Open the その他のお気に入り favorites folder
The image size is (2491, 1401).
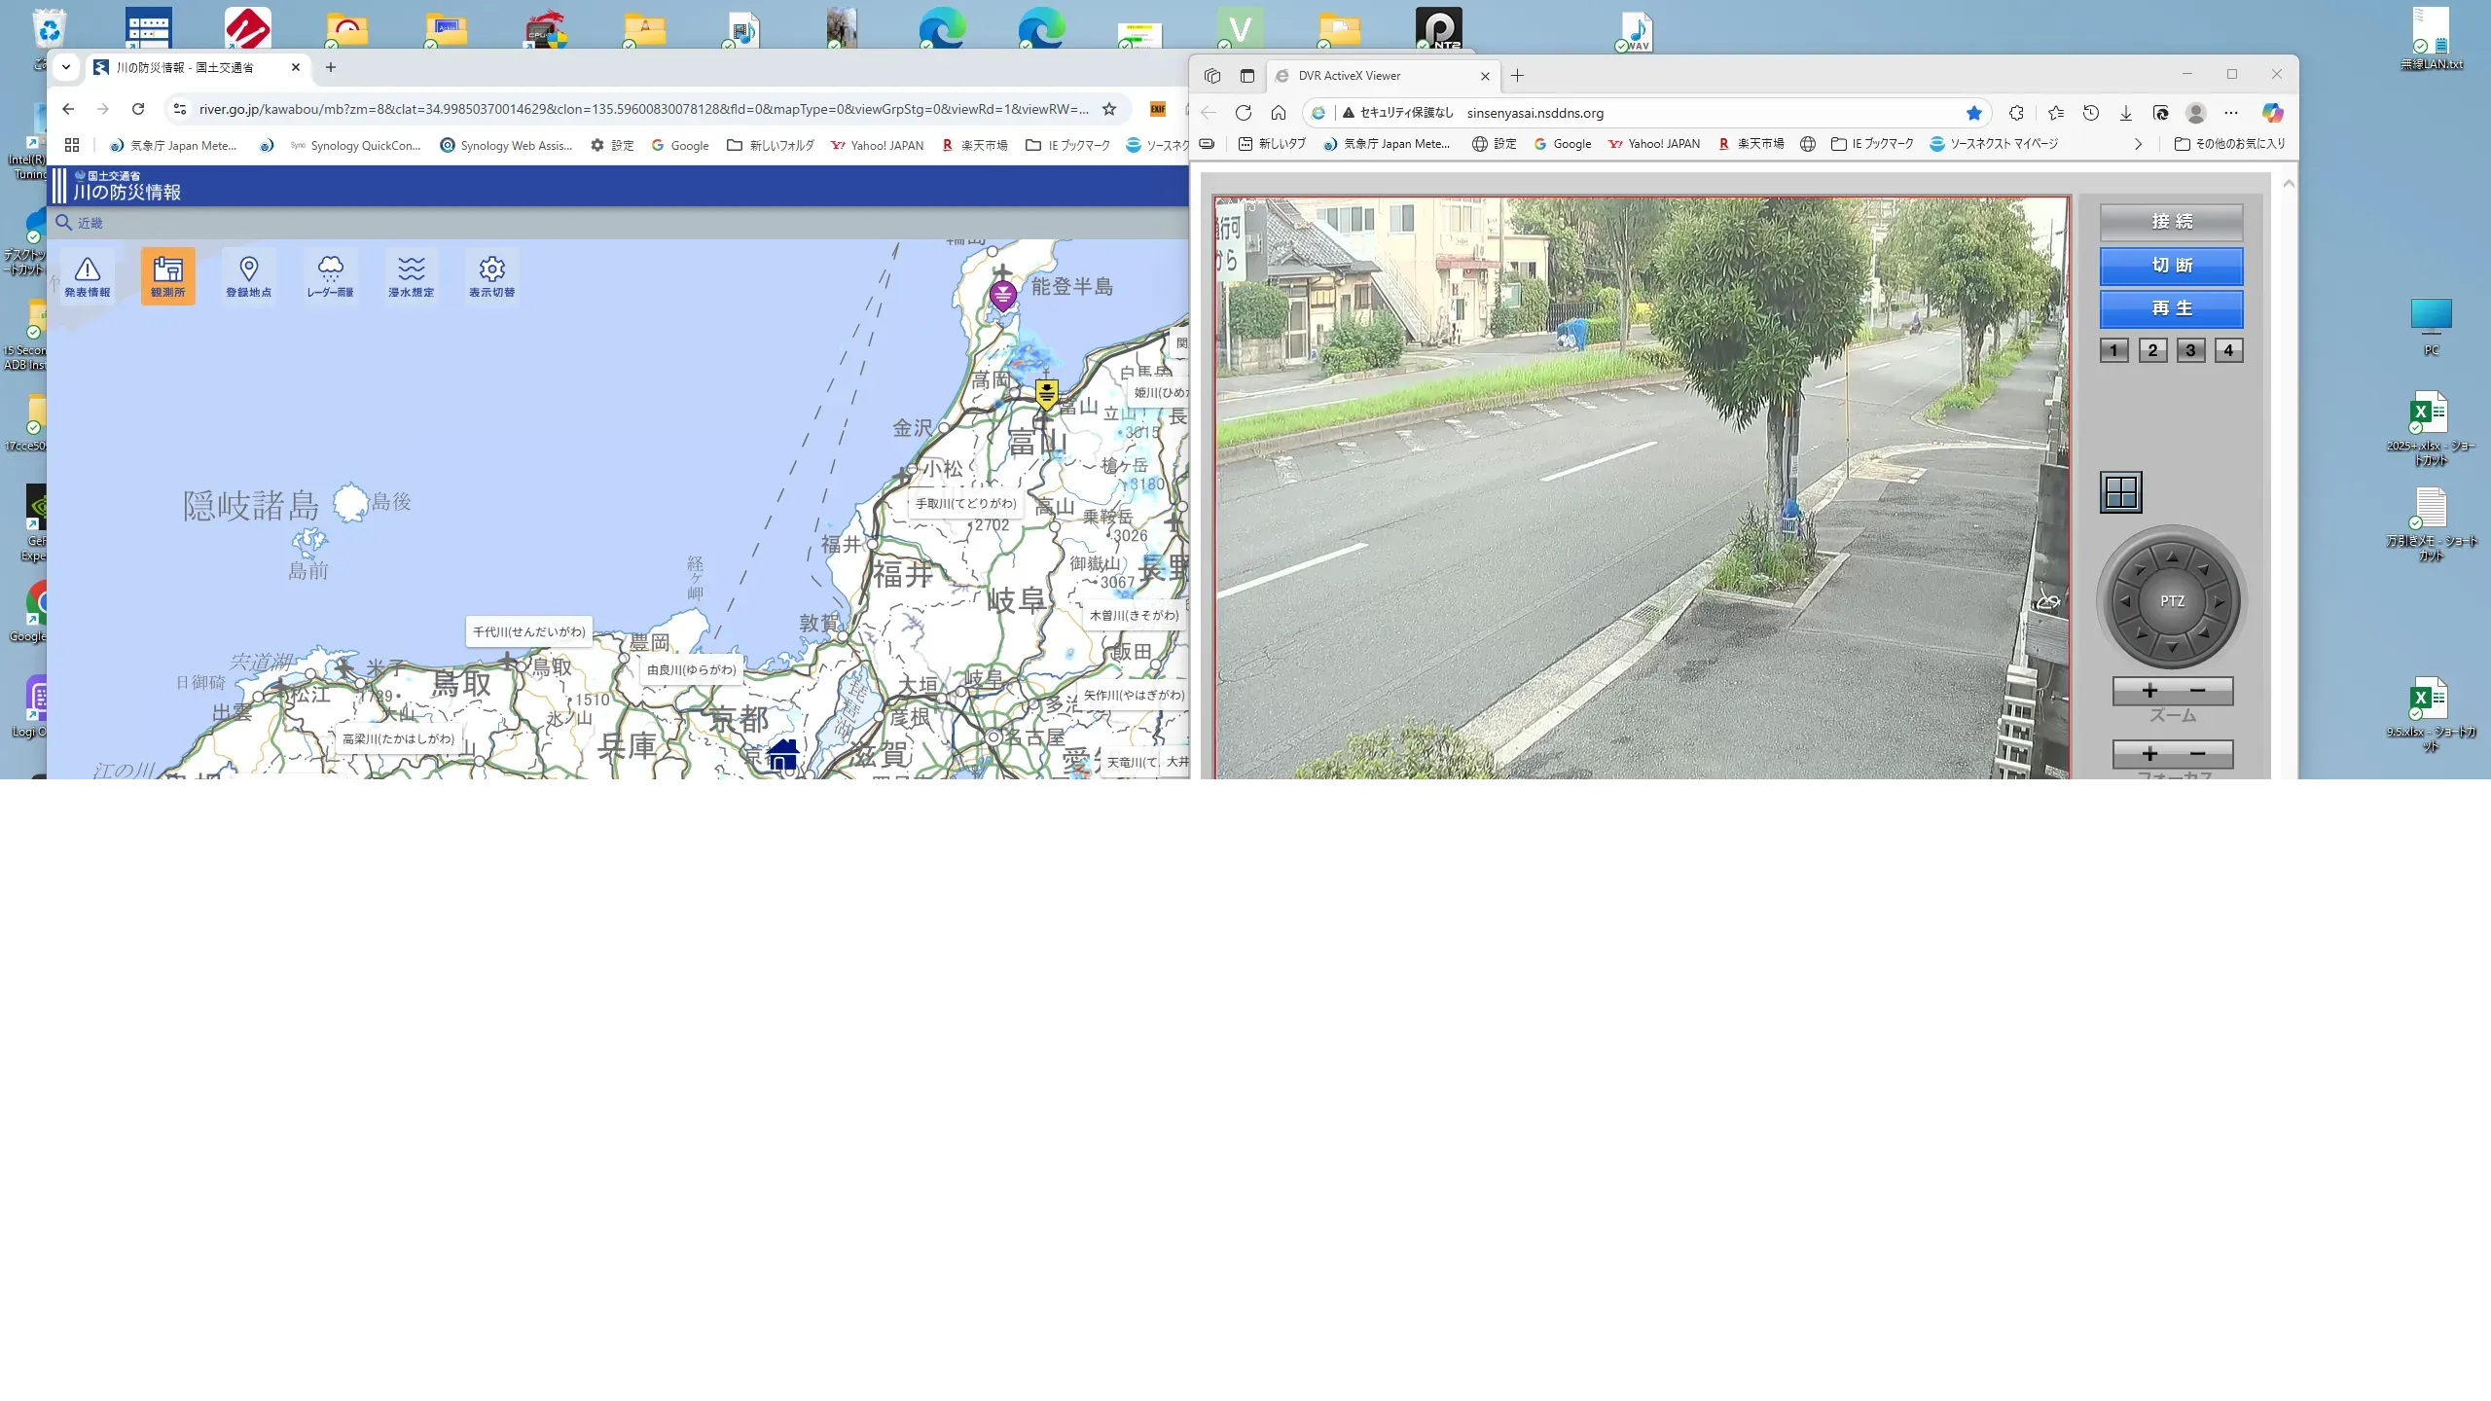coord(2229,144)
